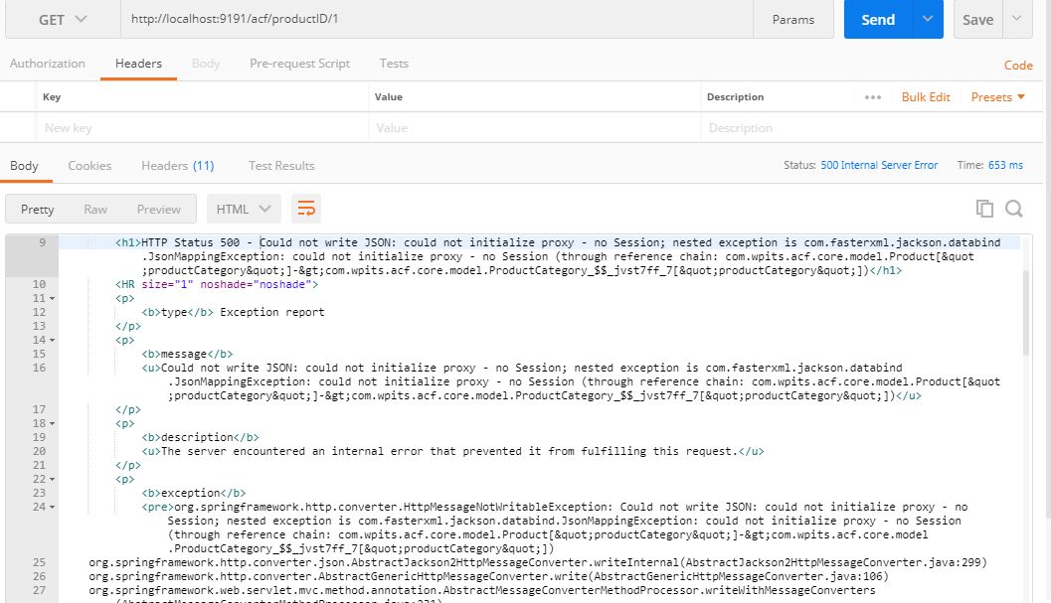1051x603 pixels.
Task: Send the request
Action: coord(878,20)
